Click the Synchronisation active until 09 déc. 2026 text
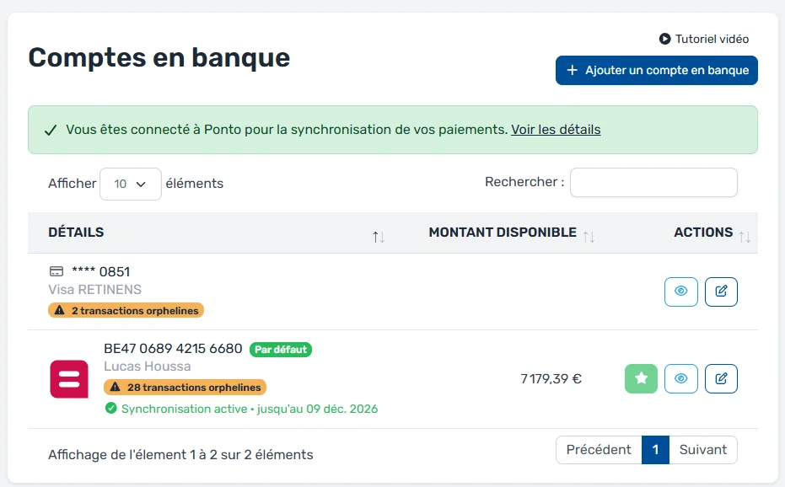 coord(250,409)
